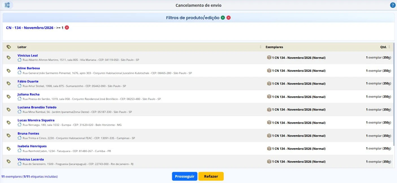Click the Filtros de produto/edição heading
Image resolution: width=397 pixels, height=183 pixels.
(193, 18)
